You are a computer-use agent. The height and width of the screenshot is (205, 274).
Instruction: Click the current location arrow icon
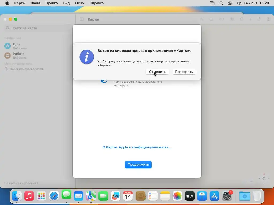[x=202, y=19]
